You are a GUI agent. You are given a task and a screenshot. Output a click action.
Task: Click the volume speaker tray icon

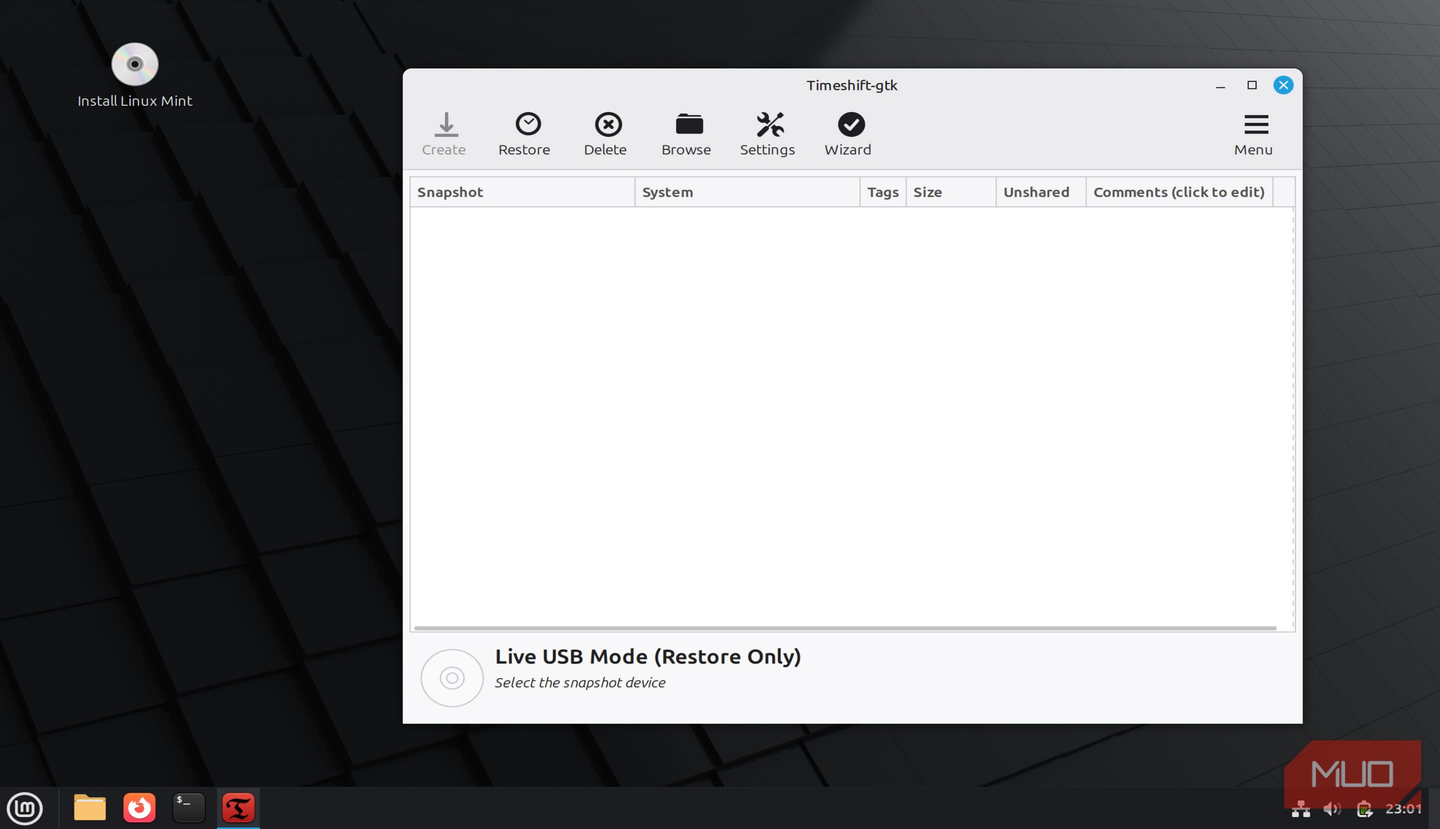tap(1332, 809)
